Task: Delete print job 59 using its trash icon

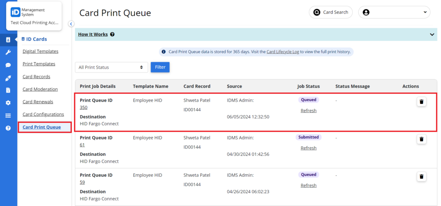Action: (x=421, y=176)
